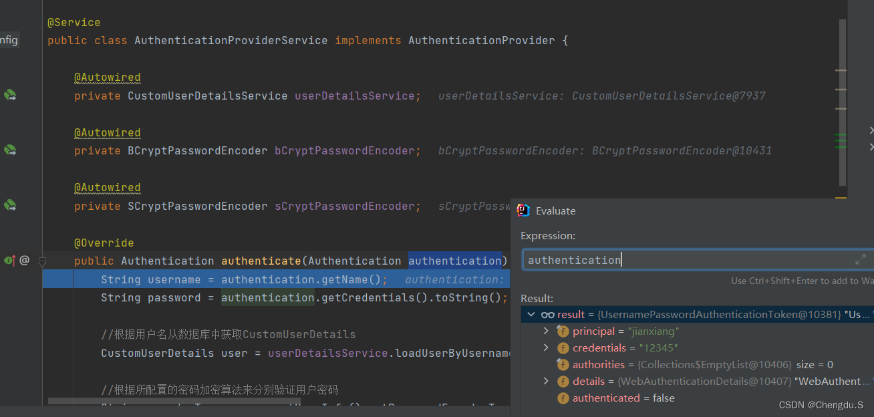Viewport: 874px width, 417px height.
Task: Click the highlighted authentication parameter
Action: click(x=455, y=261)
